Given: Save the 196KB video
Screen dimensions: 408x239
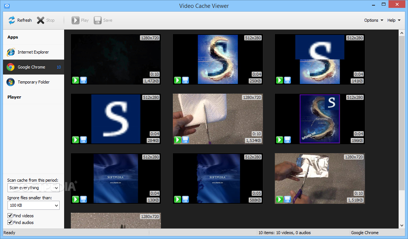Looking at the screenshot, I should [287, 140].
